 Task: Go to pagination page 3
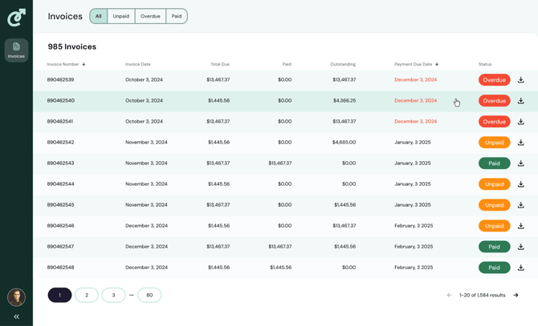click(113, 295)
